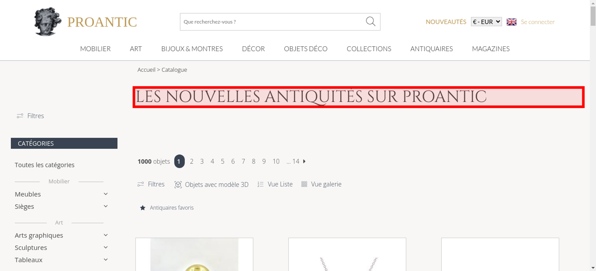596x271 pixels.
Task: Open the EUR currency dropdown
Action: (486, 22)
